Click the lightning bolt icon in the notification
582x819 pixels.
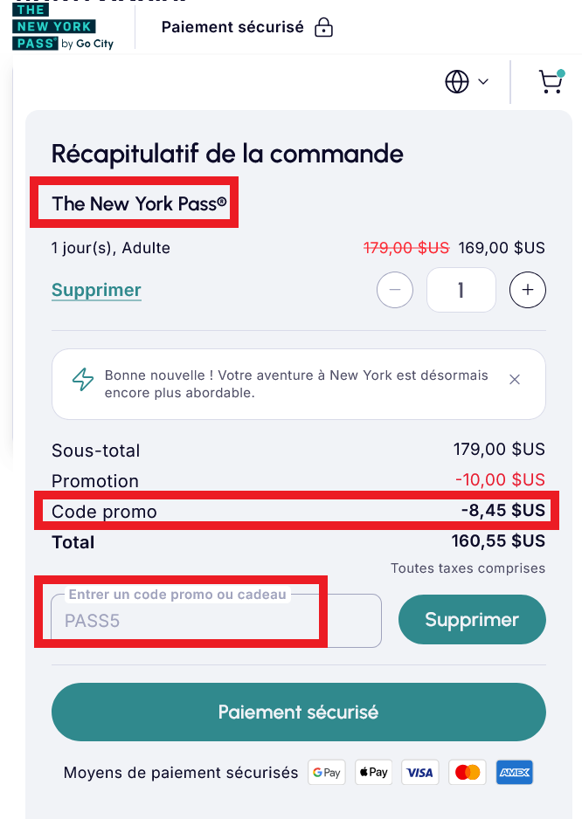84,379
